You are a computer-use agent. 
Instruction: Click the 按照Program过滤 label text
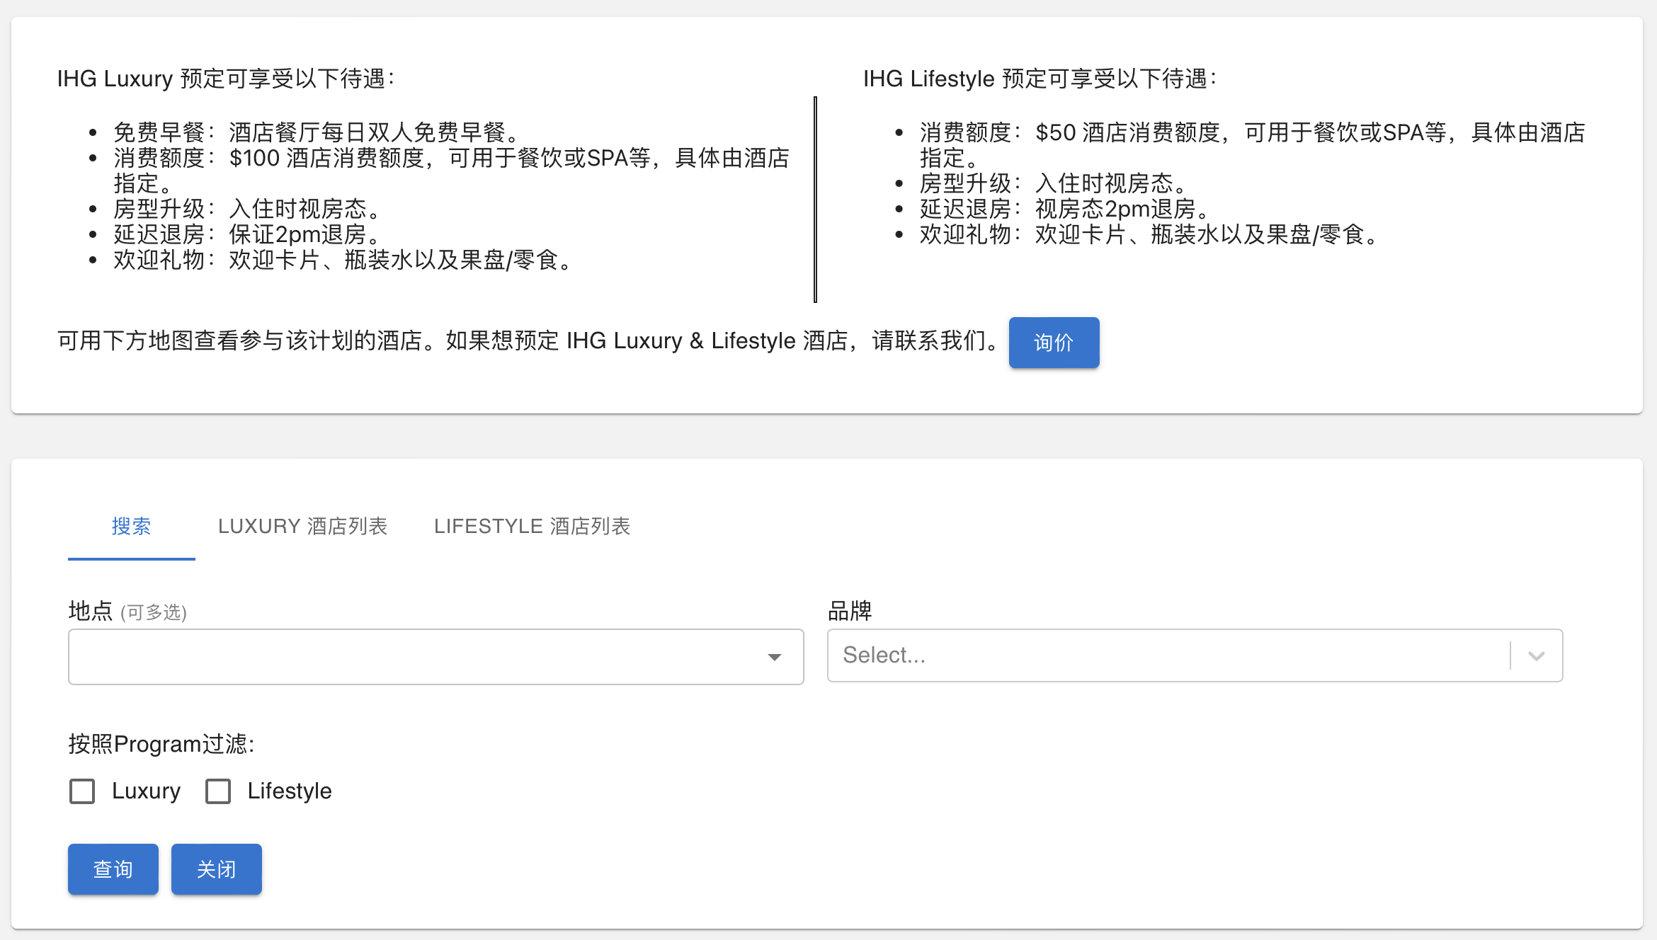click(161, 744)
